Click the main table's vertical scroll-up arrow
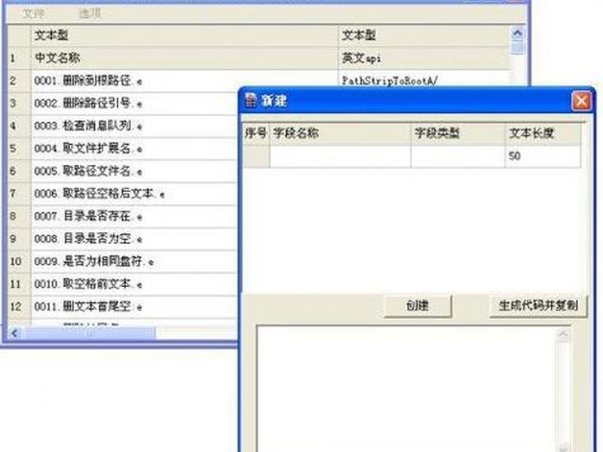This screenshot has width=603, height=452. 518,33
